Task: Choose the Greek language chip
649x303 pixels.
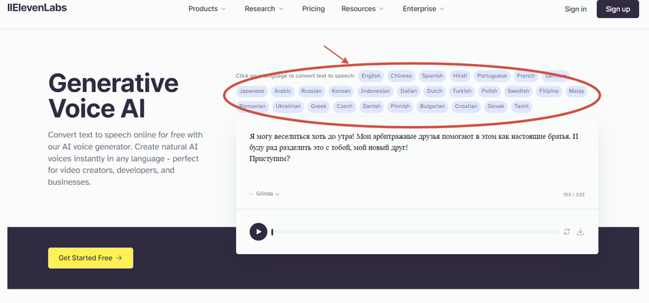Action: coord(319,107)
